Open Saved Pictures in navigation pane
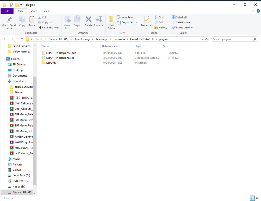 21,46
